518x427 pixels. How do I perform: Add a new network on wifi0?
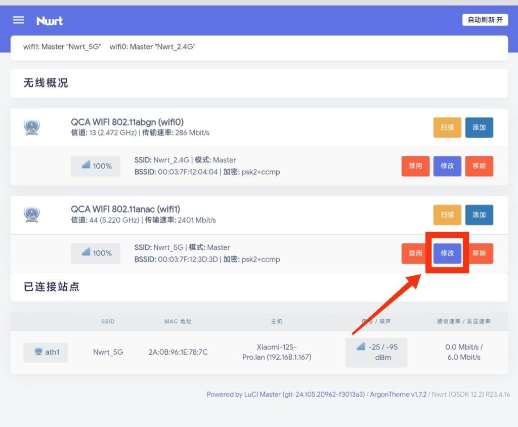[479, 127]
